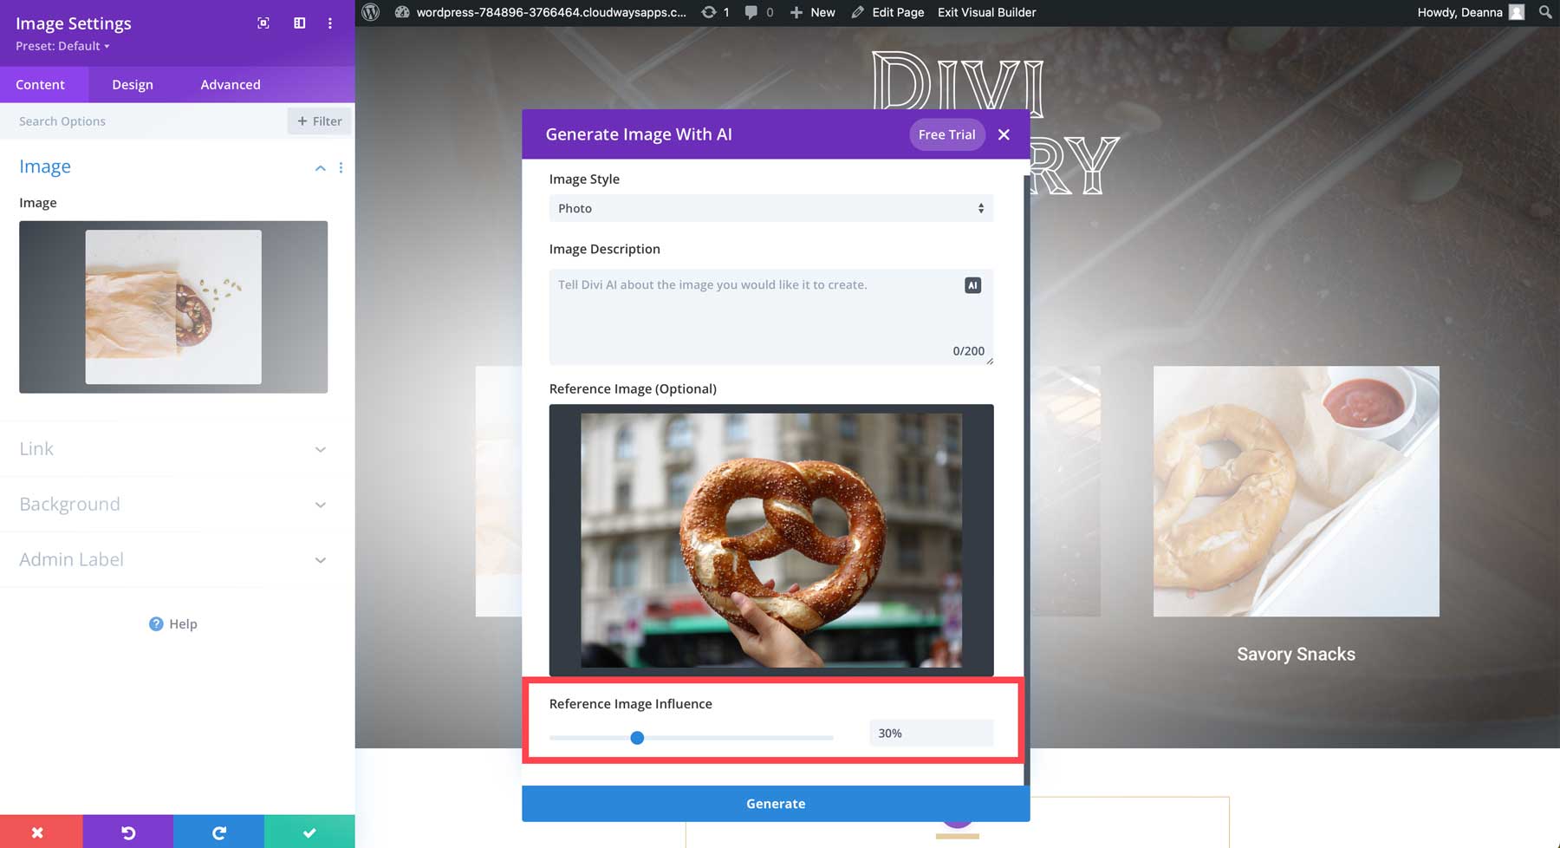Open the admin bar search icon
The image size is (1560, 848).
click(x=1545, y=12)
